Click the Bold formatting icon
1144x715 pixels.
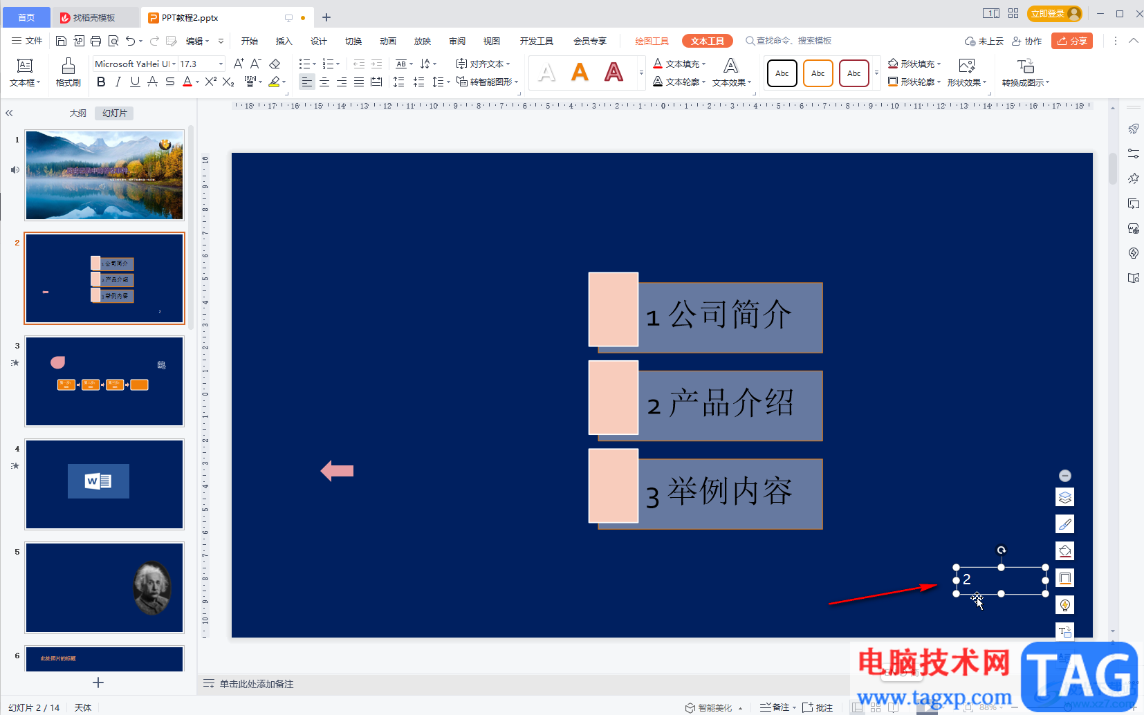click(102, 82)
